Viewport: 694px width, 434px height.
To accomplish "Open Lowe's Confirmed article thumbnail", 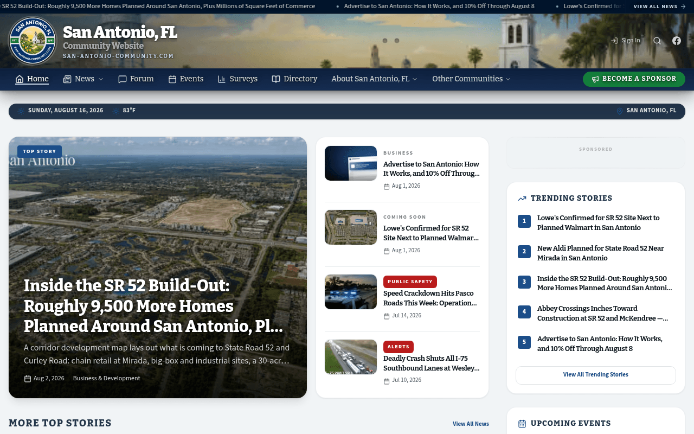I will (x=351, y=227).
